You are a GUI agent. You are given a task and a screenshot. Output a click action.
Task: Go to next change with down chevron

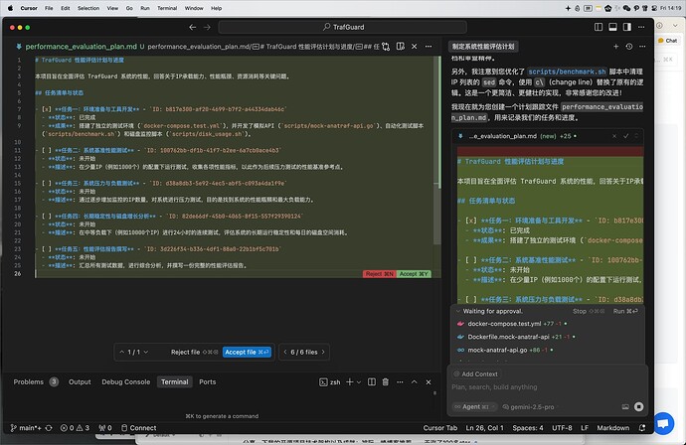[146, 353]
